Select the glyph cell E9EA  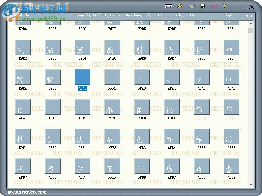pyautogui.click(x=23, y=77)
